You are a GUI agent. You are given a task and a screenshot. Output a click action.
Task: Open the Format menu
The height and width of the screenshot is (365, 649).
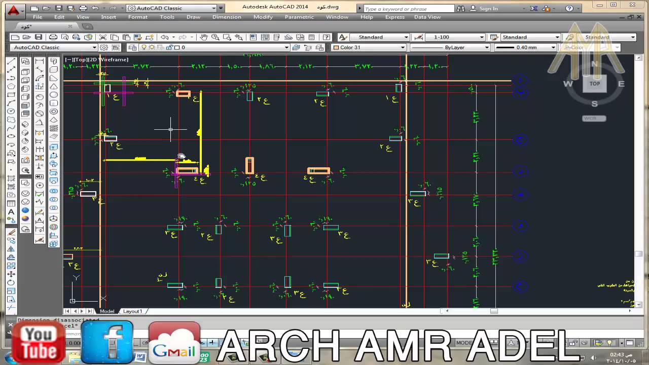[x=138, y=17]
